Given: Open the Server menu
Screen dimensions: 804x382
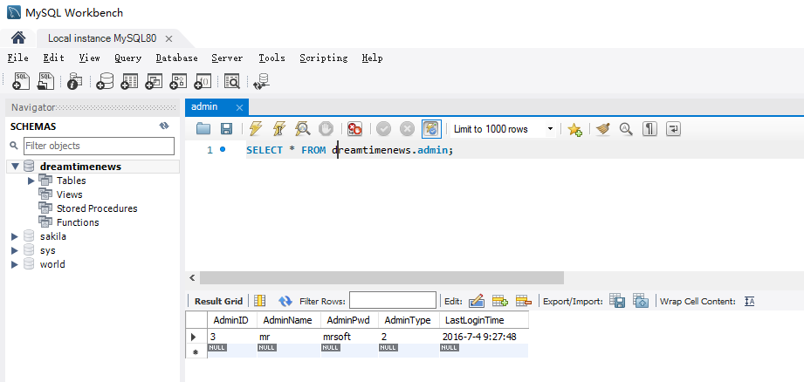Looking at the screenshot, I should [x=227, y=58].
